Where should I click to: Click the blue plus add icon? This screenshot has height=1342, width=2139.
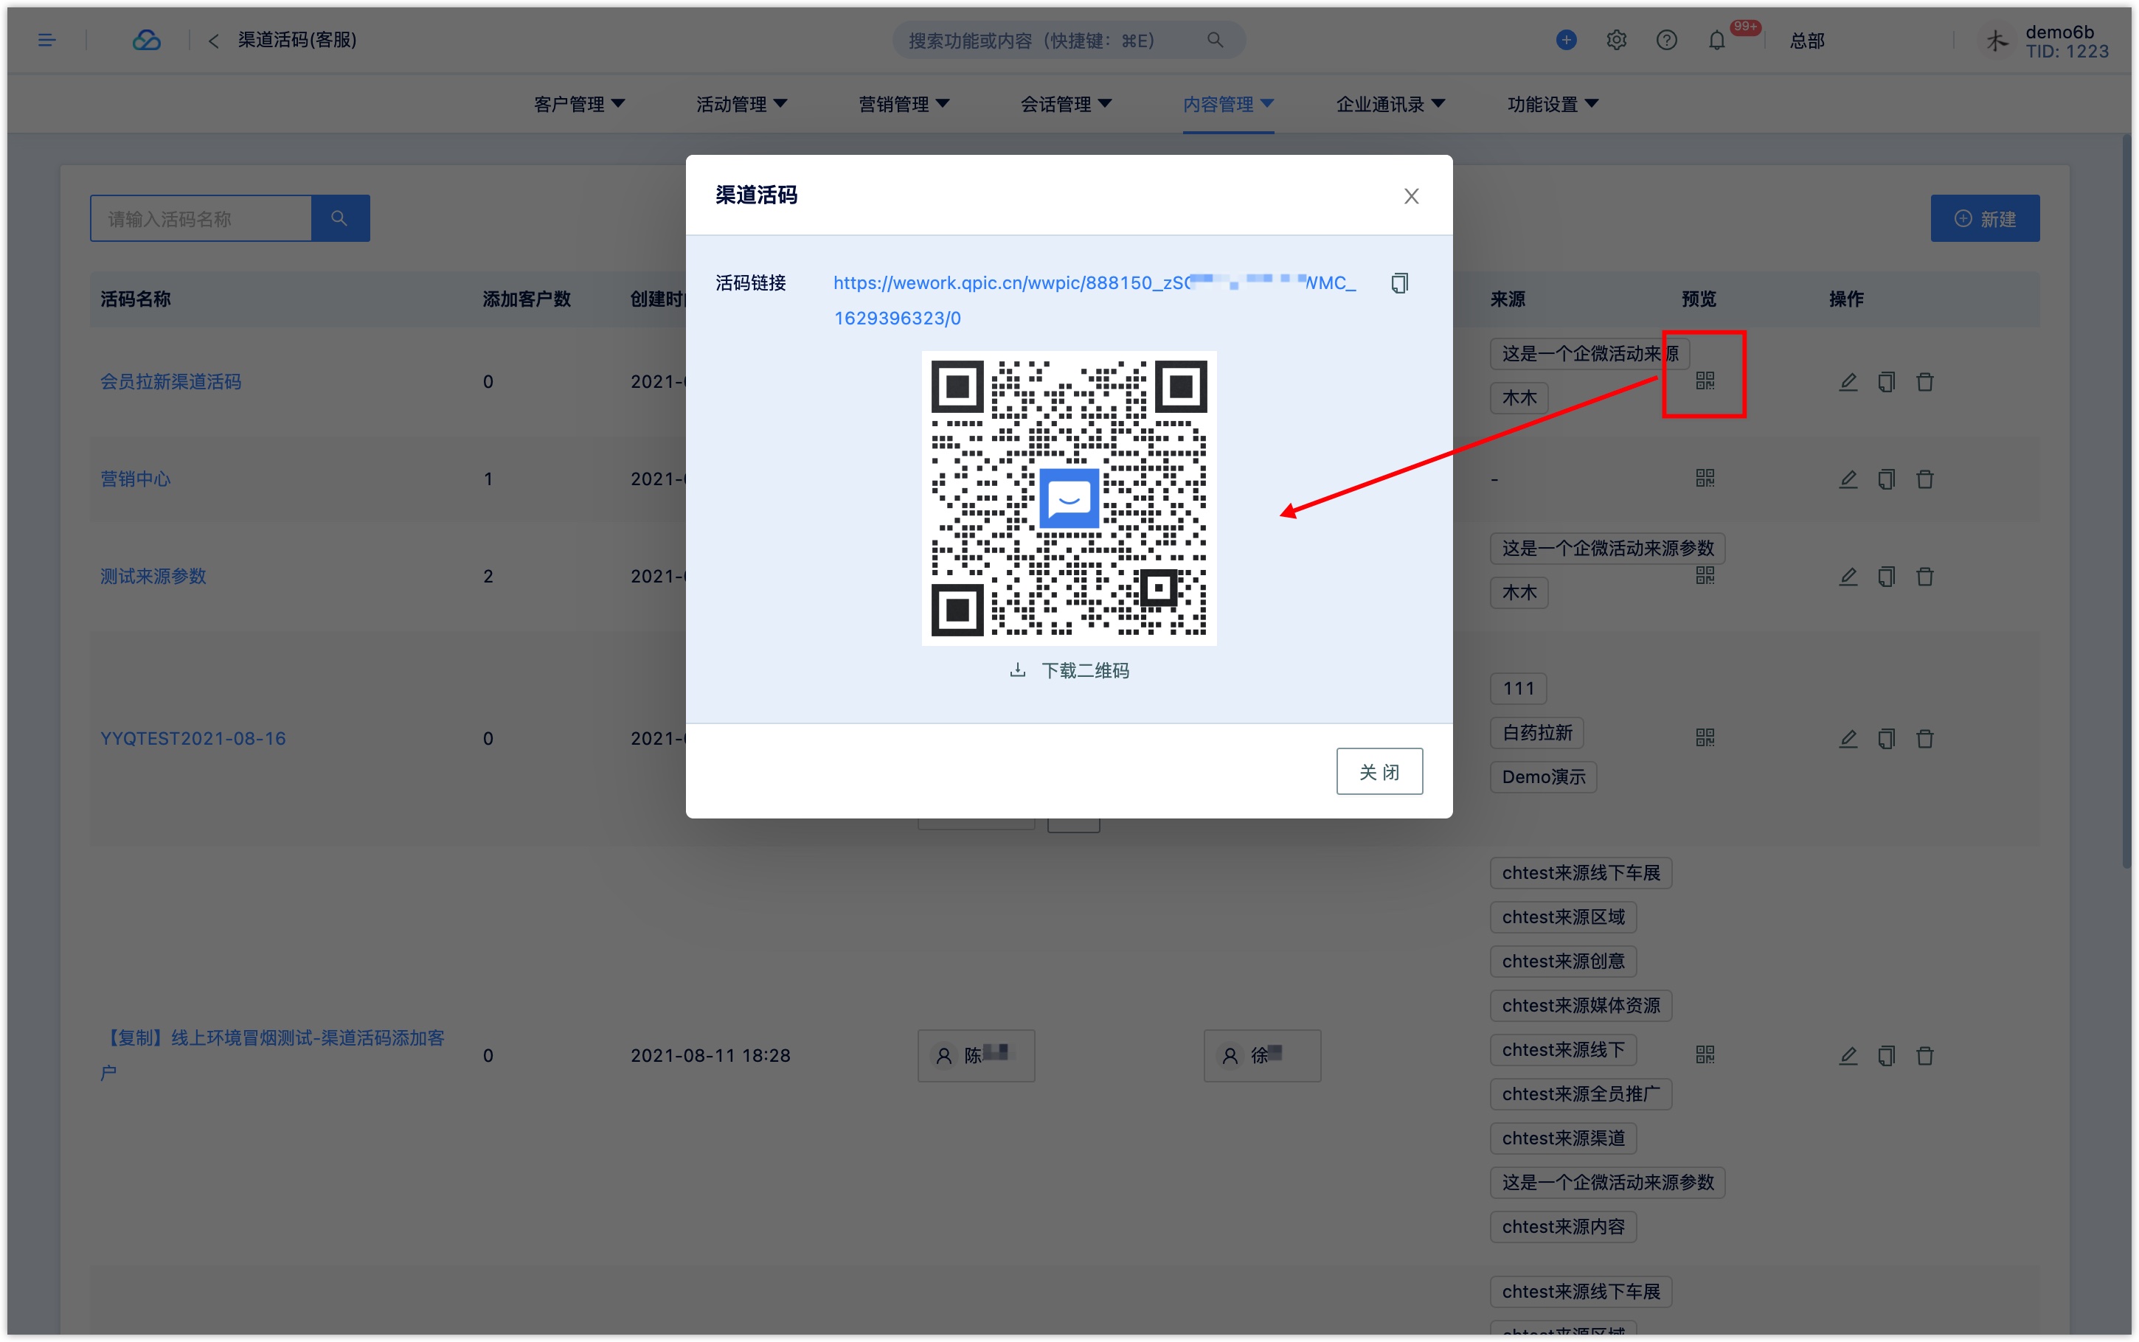(x=1566, y=40)
